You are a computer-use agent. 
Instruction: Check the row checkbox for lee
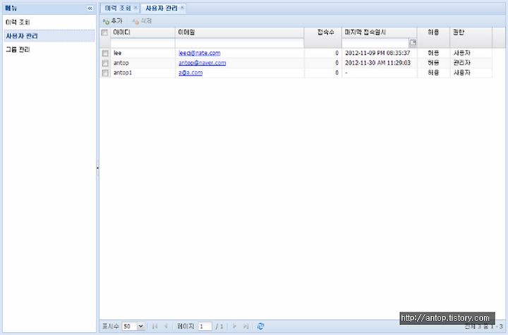click(105, 53)
